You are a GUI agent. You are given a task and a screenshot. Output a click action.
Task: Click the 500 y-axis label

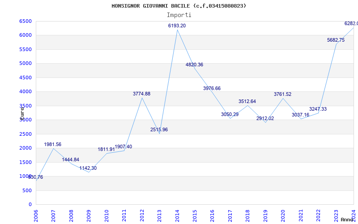[27, 190]
